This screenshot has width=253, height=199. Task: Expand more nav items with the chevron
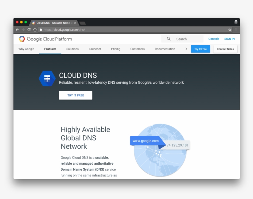(186, 49)
